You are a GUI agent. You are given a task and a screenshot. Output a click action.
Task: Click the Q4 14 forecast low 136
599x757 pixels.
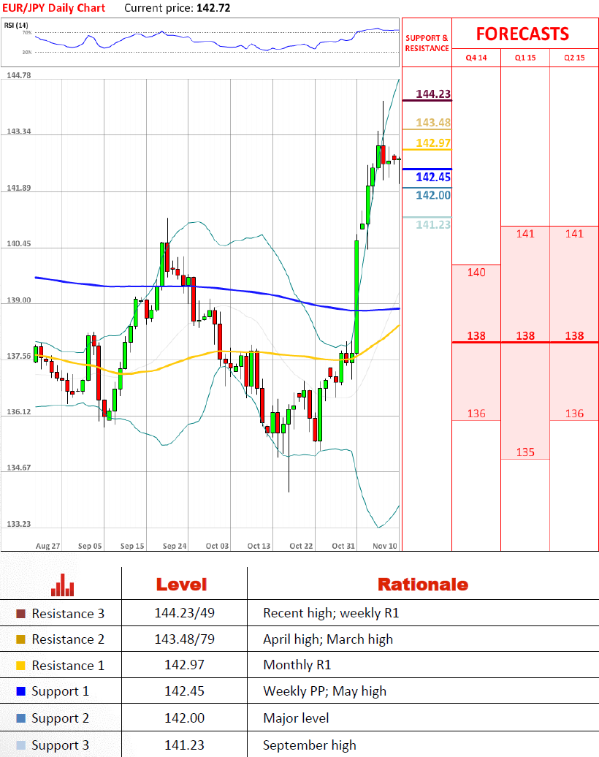coord(476,414)
